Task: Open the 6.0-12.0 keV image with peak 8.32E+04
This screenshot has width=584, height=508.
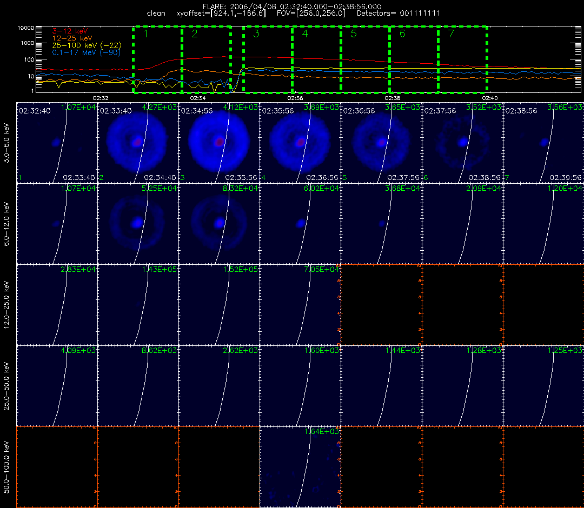Action: coord(220,224)
